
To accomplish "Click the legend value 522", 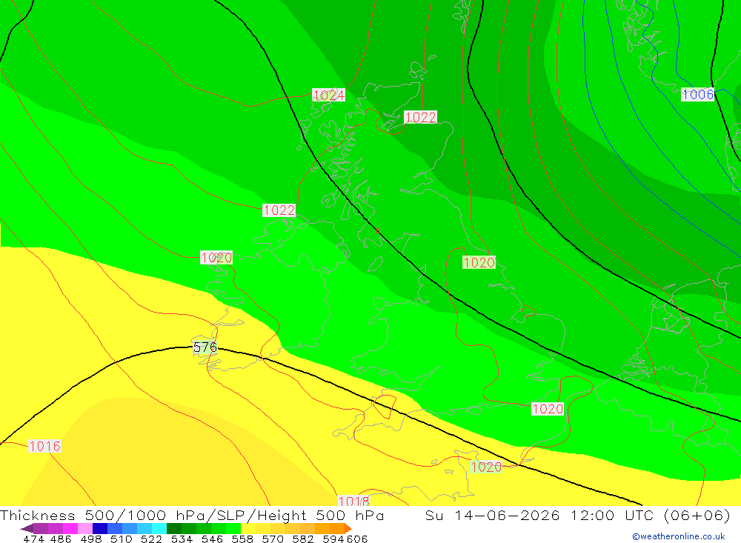I will pyautogui.click(x=152, y=539).
